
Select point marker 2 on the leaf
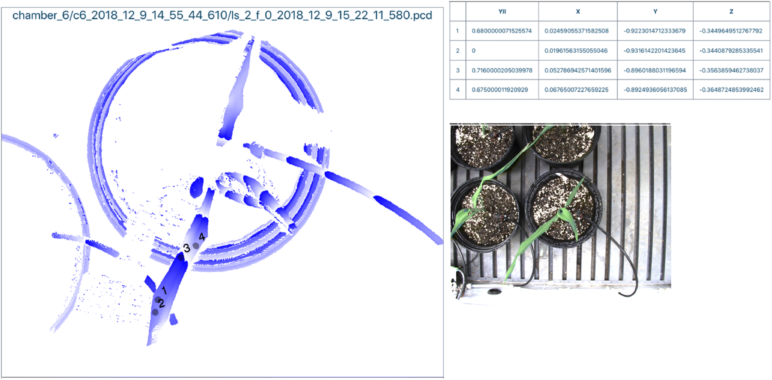click(x=156, y=312)
